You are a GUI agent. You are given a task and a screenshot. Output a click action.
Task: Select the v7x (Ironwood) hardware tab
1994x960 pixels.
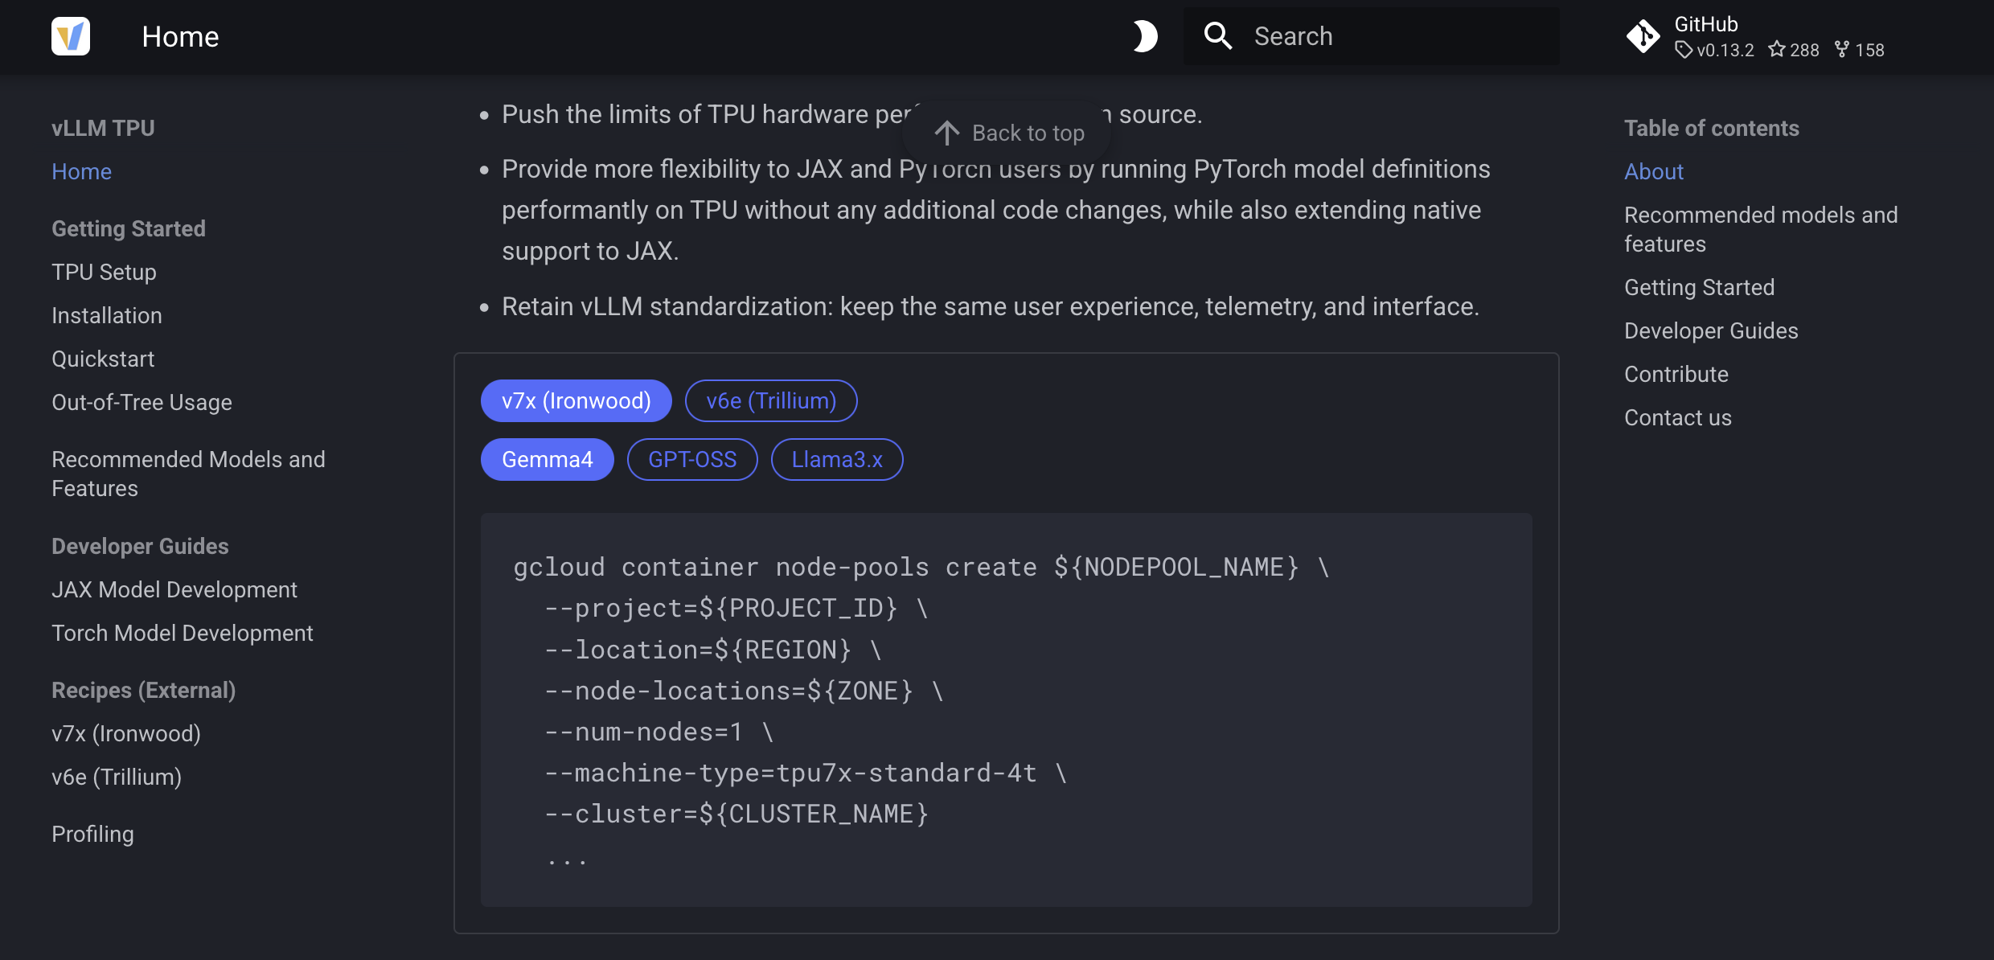coord(576,400)
